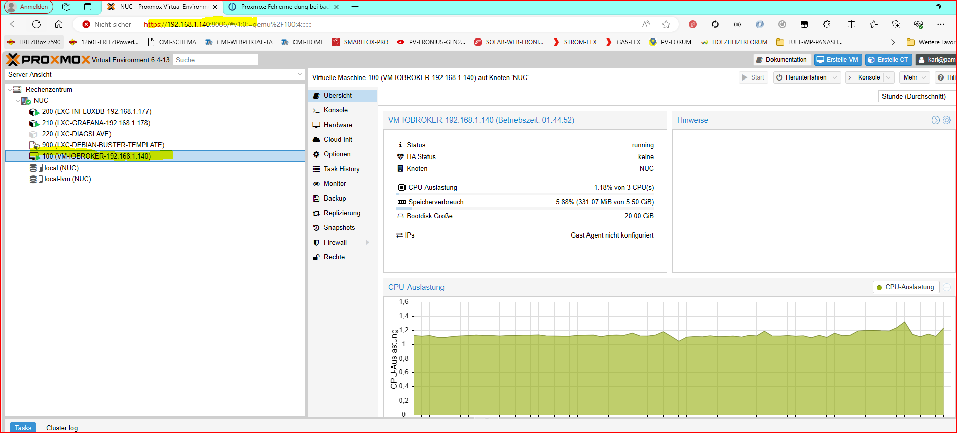This screenshot has width=957, height=433.
Task: Click the Start VM button
Action: tap(753, 77)
